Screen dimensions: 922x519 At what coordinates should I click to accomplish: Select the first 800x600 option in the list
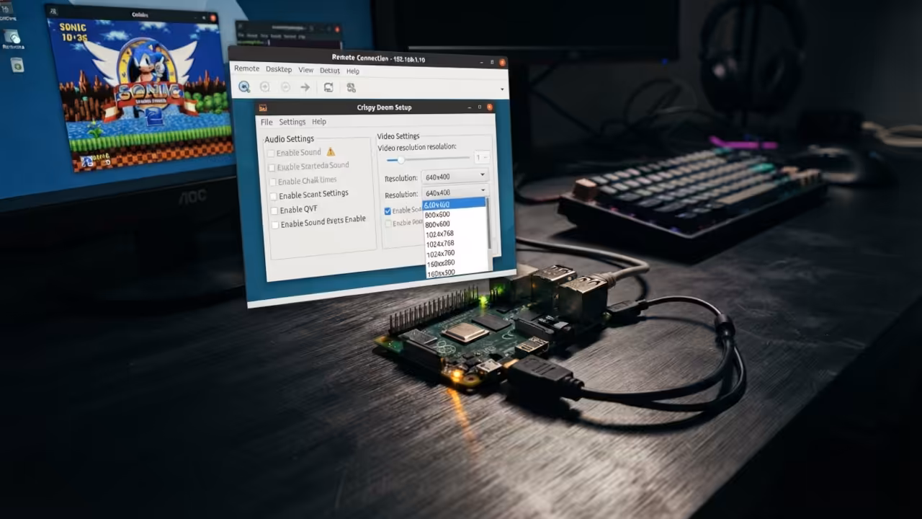(437, 215)
